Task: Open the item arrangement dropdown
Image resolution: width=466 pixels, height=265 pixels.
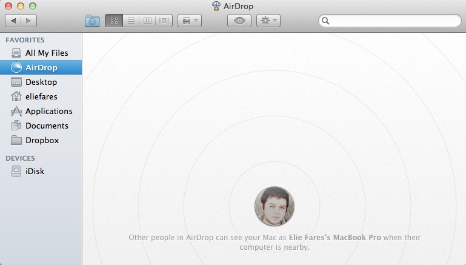Action: click(190, 21)
